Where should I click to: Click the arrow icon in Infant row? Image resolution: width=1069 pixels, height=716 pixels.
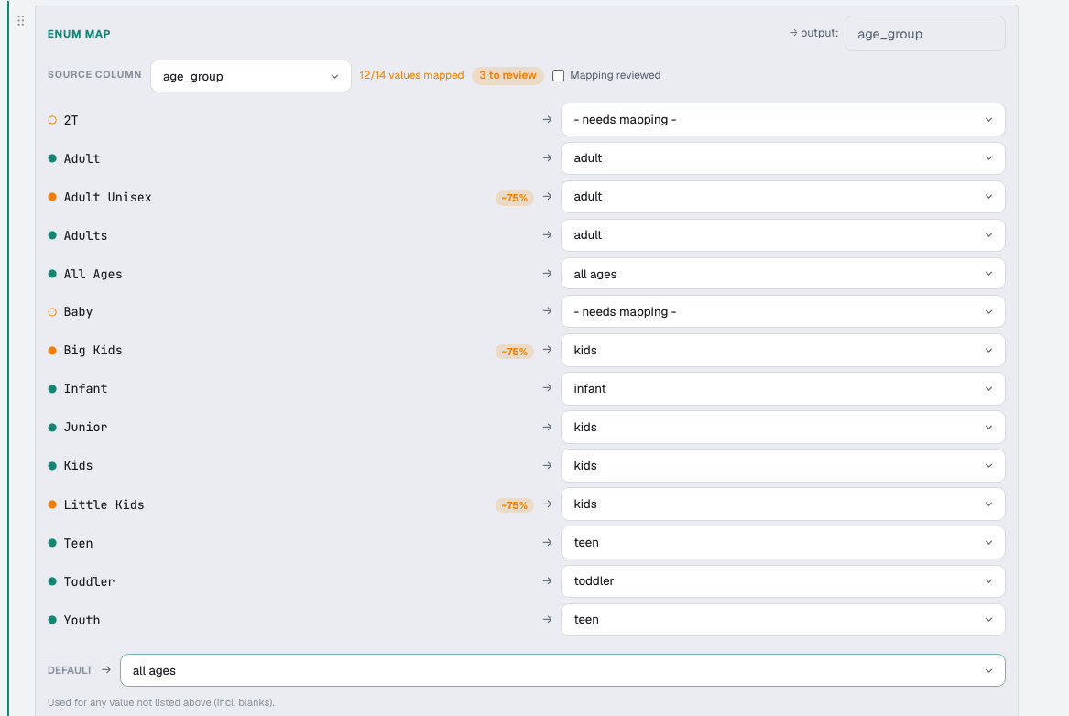click(547, 388)
